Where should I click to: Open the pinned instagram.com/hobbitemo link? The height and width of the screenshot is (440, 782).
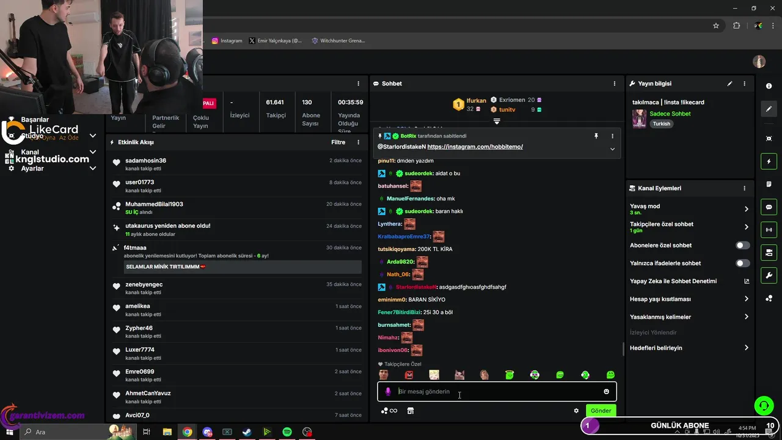tap(475, 147)
